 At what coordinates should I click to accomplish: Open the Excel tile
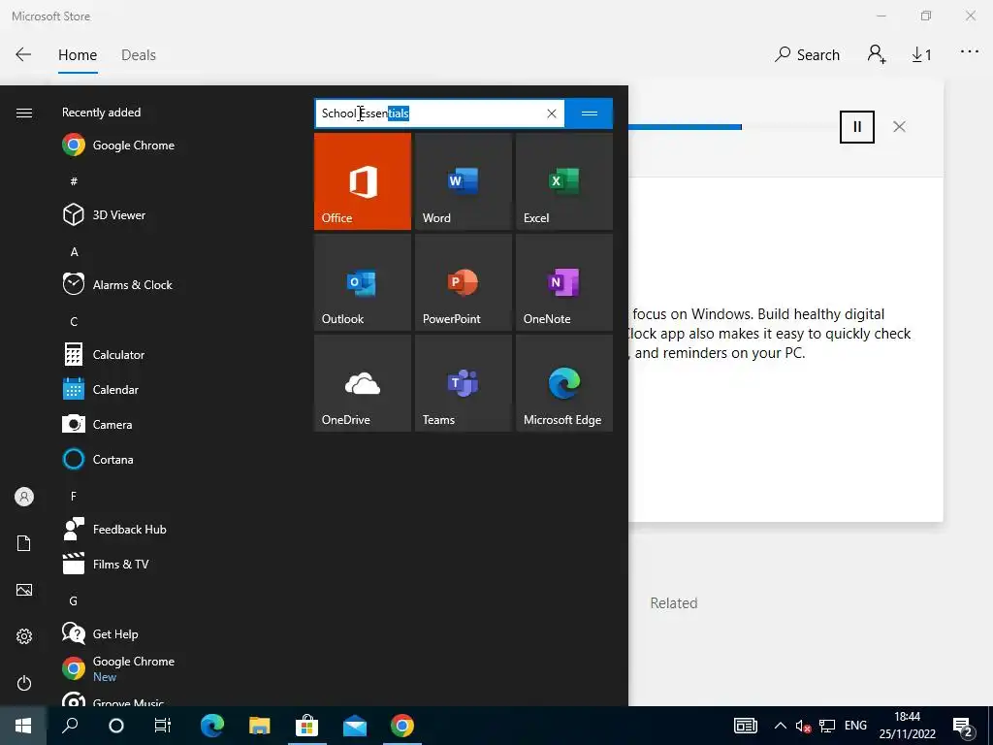[x=564, y=181]
